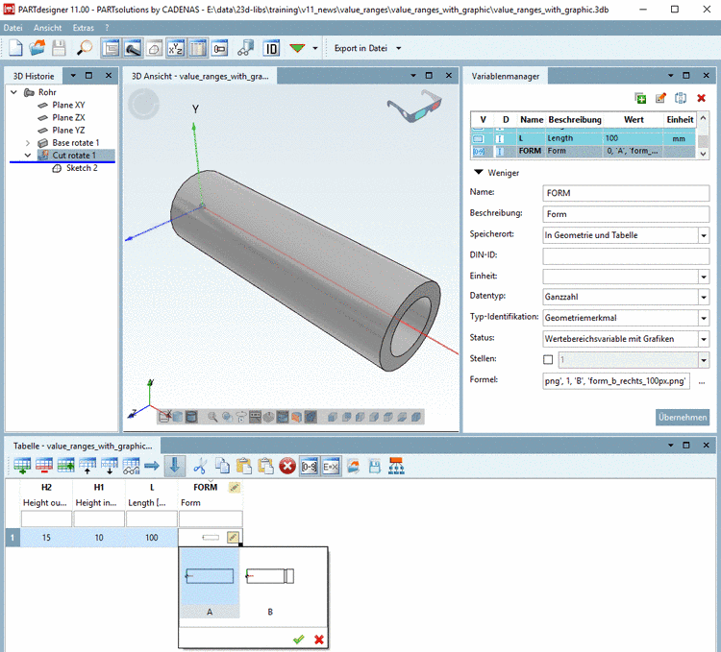Screen dimensions: 721x652
Task: Open a file using the folder icon
Action: point(37,48)
